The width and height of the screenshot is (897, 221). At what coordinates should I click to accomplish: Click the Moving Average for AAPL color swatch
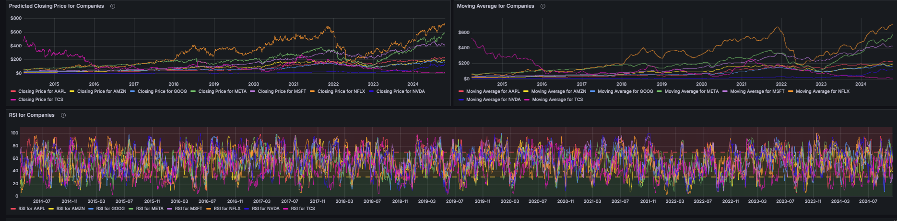(x=461, y=91)
